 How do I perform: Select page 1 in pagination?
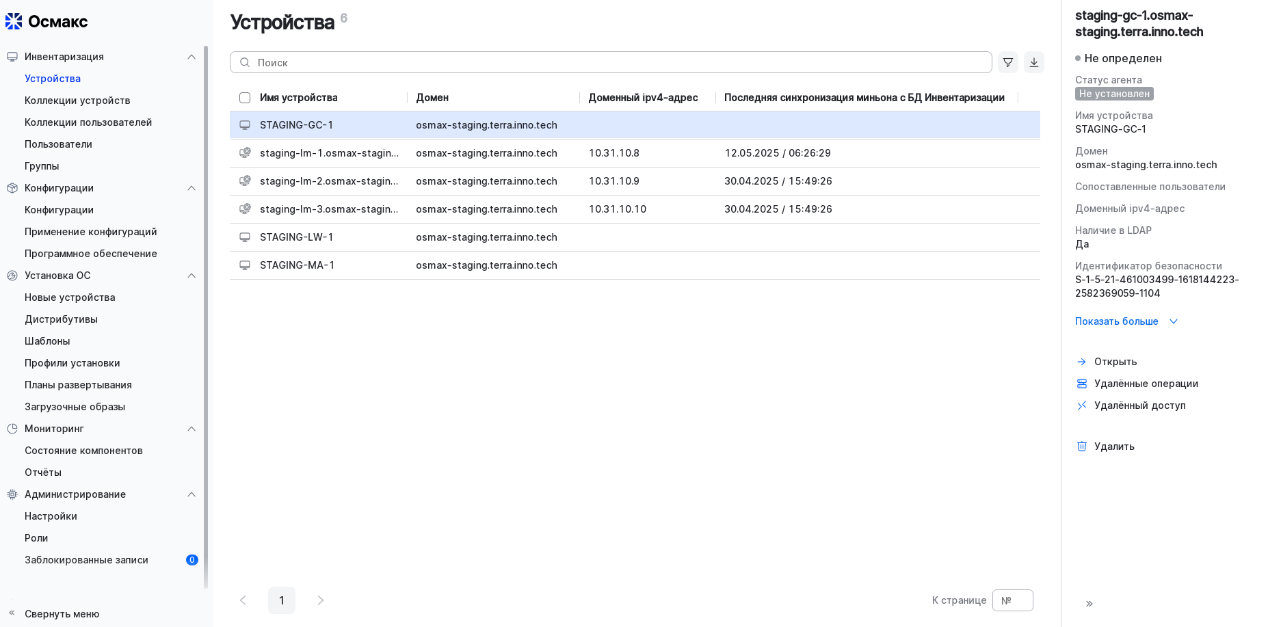(x=281, y=600)
